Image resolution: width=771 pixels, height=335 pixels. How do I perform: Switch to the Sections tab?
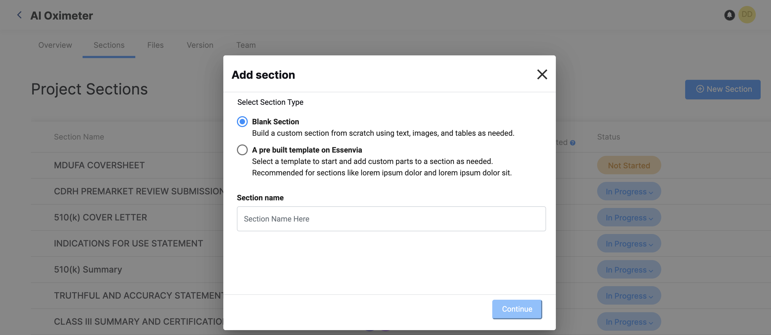(x=109, y=45)
